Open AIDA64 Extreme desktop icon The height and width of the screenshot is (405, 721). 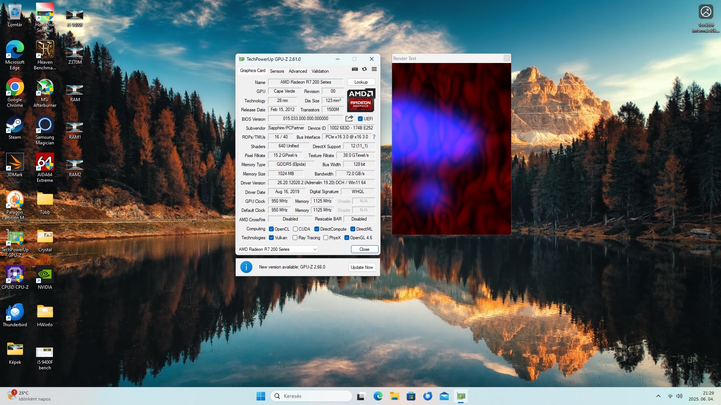pyautogui.click(x=45, y=167)
